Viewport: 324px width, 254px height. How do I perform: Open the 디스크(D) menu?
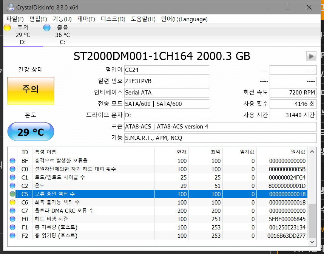113,19
